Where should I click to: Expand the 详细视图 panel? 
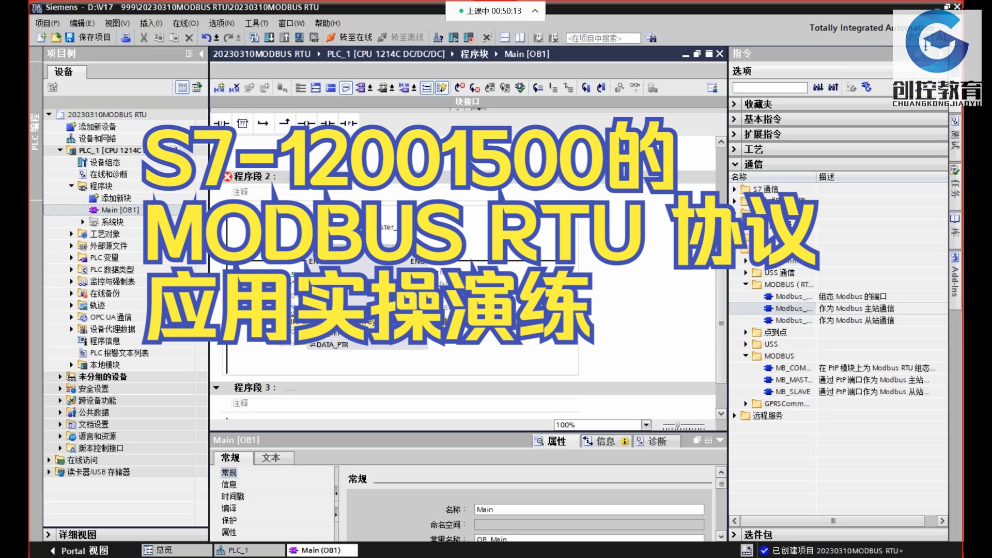[49, 535]
